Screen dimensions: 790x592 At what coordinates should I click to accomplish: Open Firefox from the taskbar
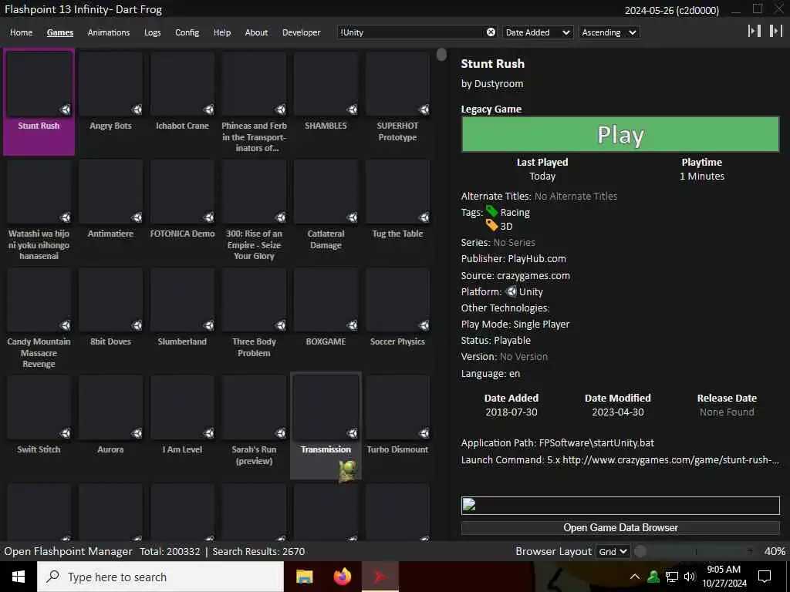343,577
